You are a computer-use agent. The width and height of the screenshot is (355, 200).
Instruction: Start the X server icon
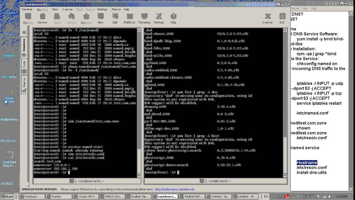tap(267, 18)
